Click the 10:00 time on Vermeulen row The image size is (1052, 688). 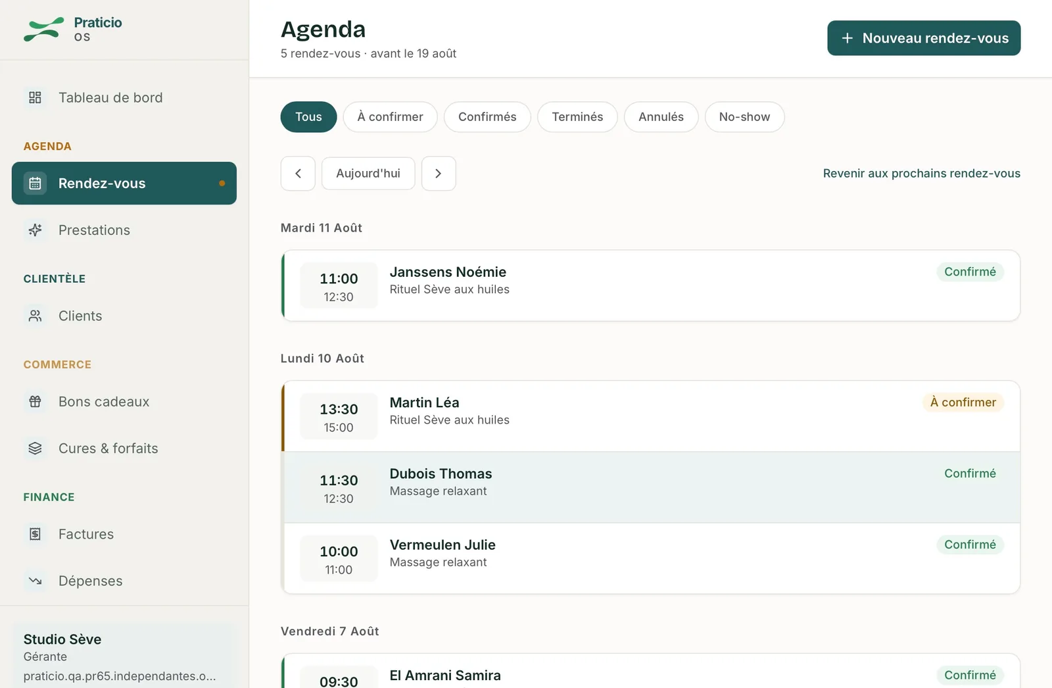click(339, 552)
